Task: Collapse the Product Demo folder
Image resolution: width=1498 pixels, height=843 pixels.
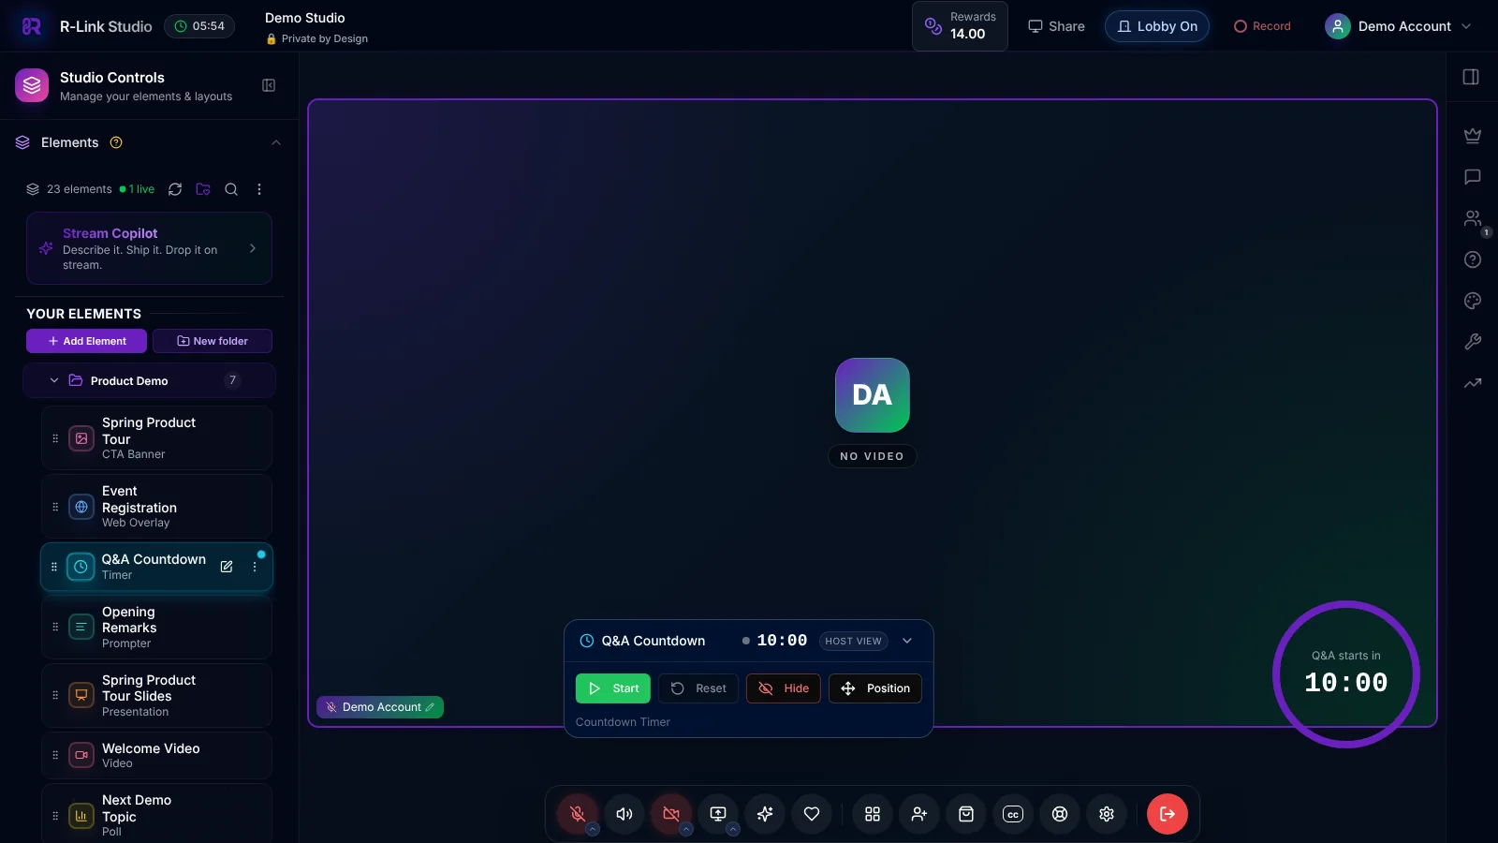Action: (54, 380)
